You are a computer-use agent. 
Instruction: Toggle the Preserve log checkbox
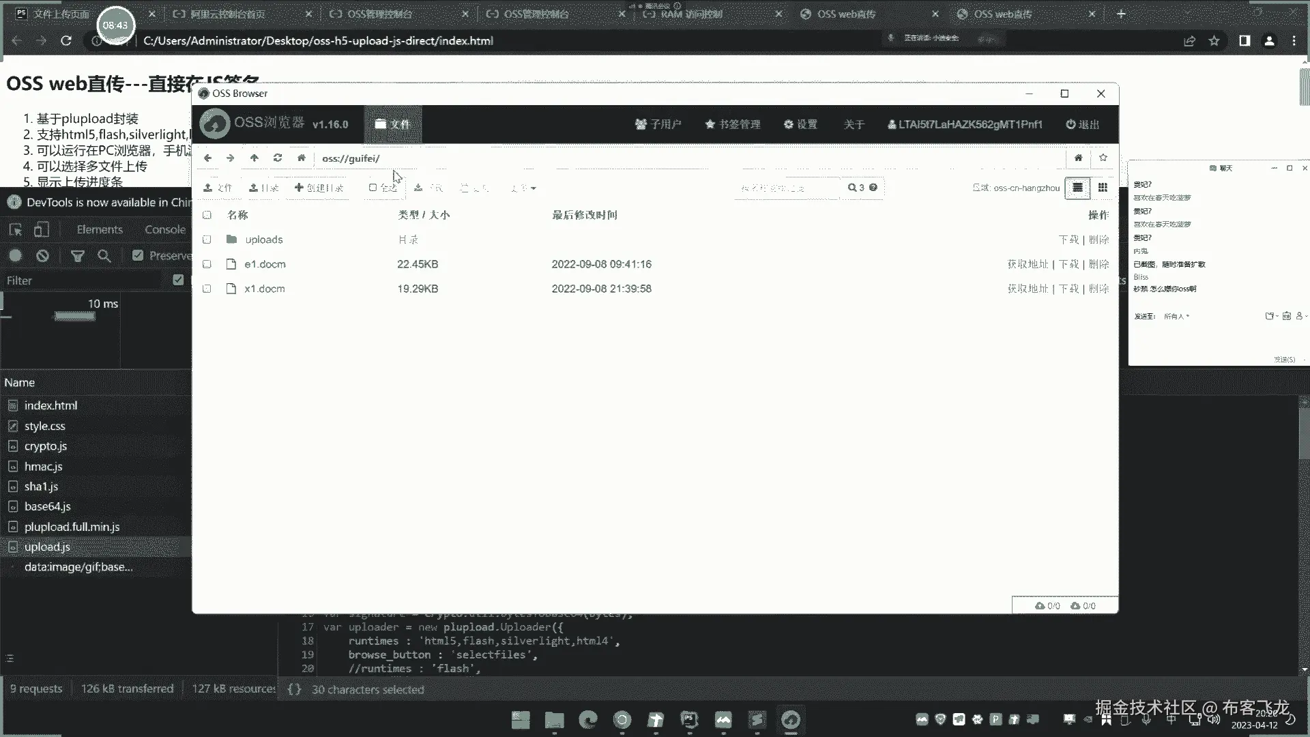coord(138,255)
